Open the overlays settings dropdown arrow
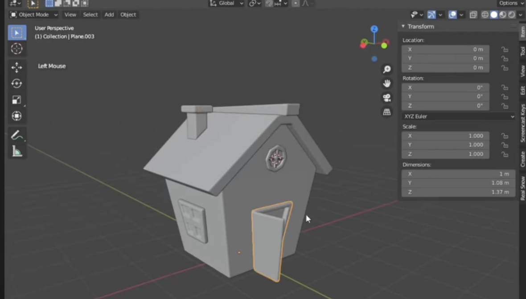The width and height of the screenshot is (526, 299). click(461, 15)
